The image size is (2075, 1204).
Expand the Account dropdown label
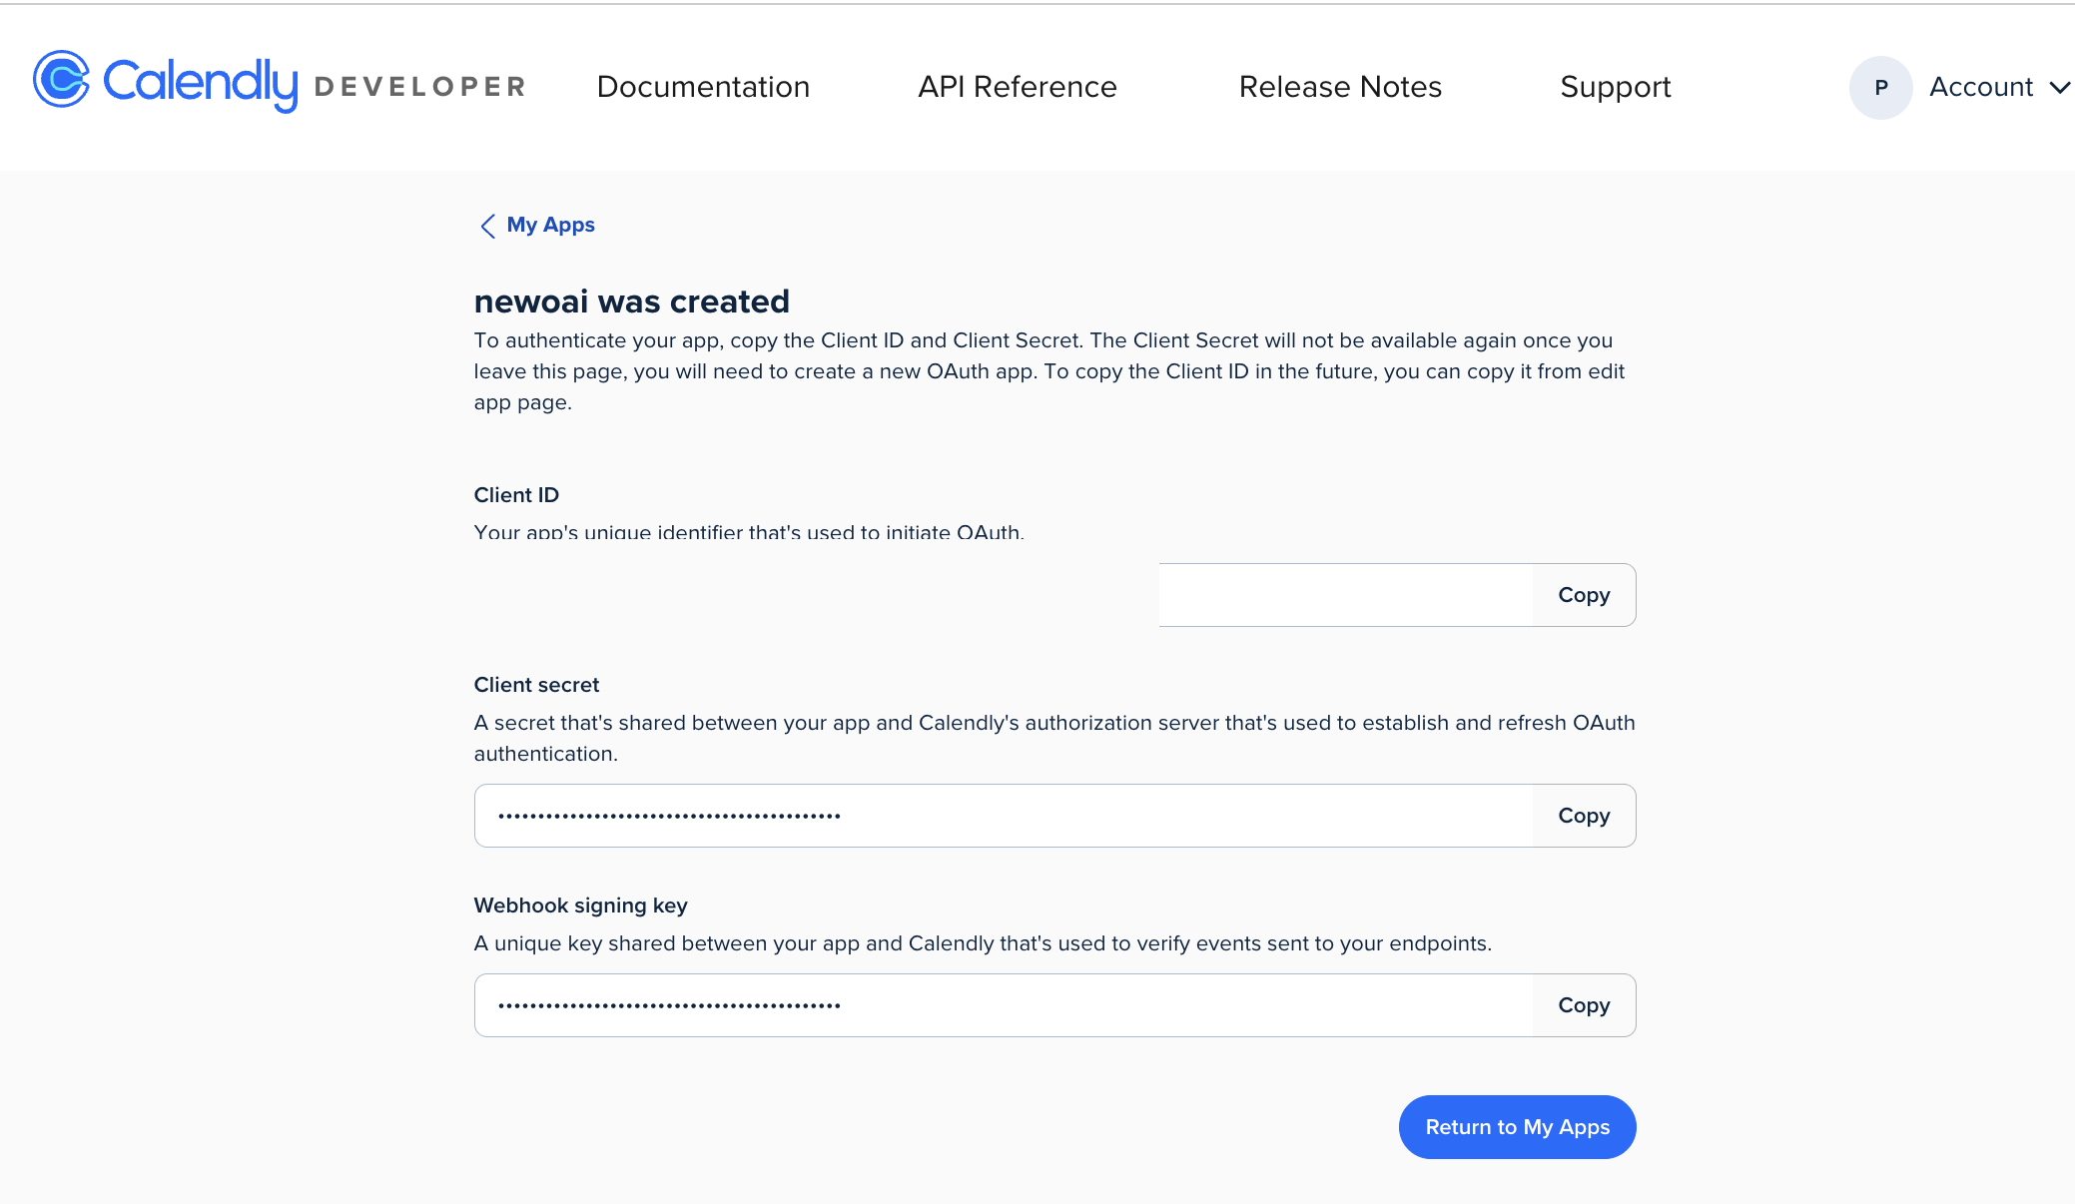1981,87
